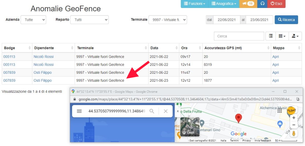Click the Alchemica Music label on the map

pyautogui.click(x=273, y=108)
